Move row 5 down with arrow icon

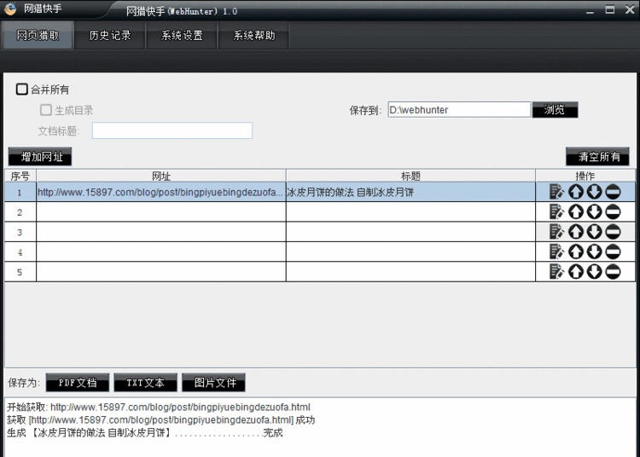(594, 271)
